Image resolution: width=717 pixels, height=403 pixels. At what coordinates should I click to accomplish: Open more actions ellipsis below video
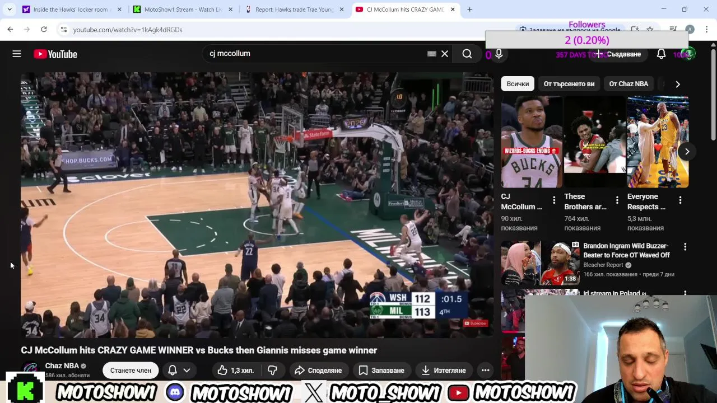coord(486,370)
